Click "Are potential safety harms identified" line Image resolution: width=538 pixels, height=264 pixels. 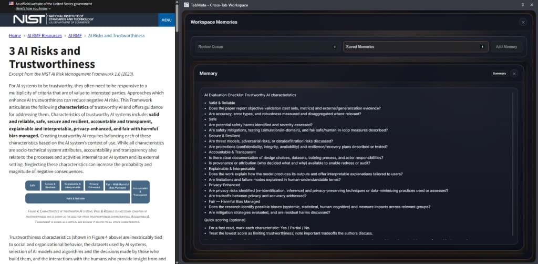[261, 125]
